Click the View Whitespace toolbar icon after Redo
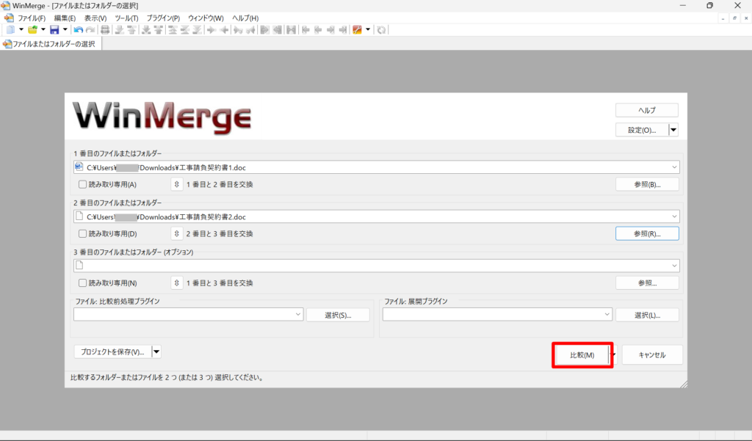 [x=104, y=30]
